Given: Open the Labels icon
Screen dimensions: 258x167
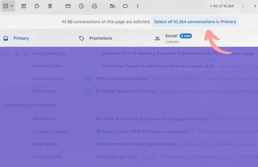Looking at the screenshot, I should pos(126,6).
